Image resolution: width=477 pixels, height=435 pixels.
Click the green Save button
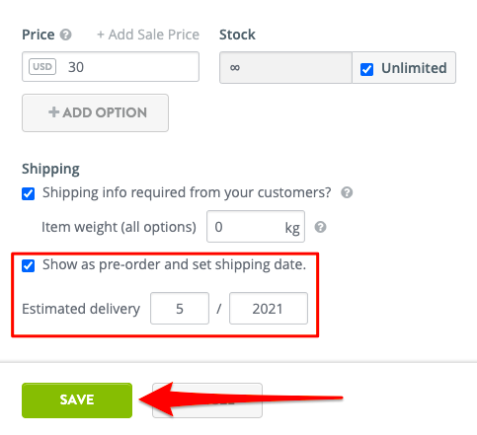[77, 400]
